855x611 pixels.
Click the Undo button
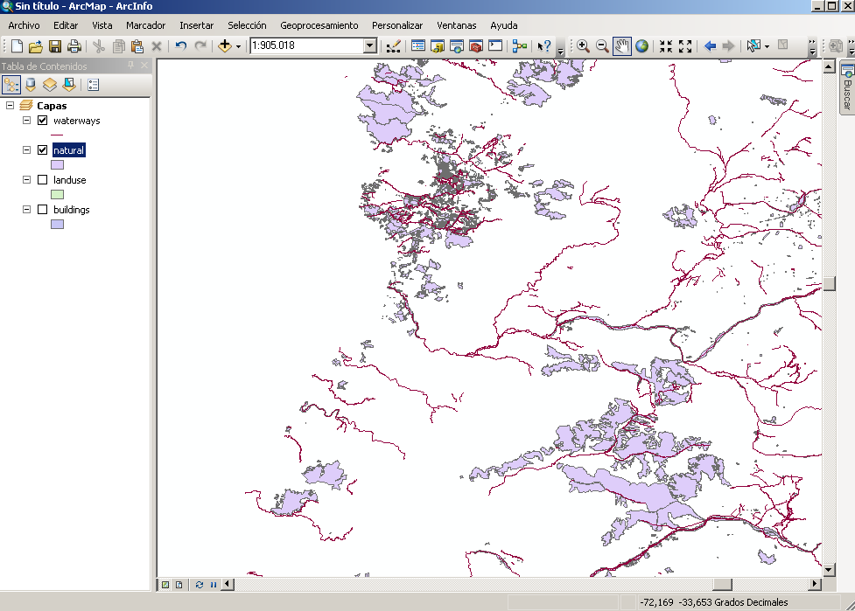click(179, 46)
